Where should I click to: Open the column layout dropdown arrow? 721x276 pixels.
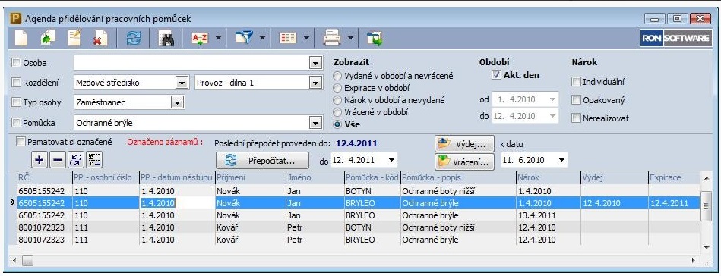pyautogui.click(x=306, y=39)
